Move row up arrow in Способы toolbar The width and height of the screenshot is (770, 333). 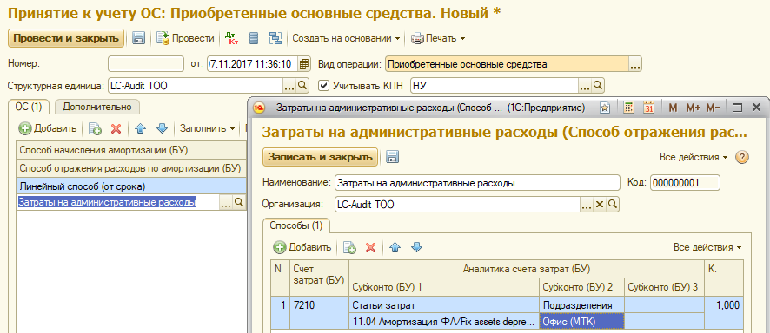click(x=395, y=247)
